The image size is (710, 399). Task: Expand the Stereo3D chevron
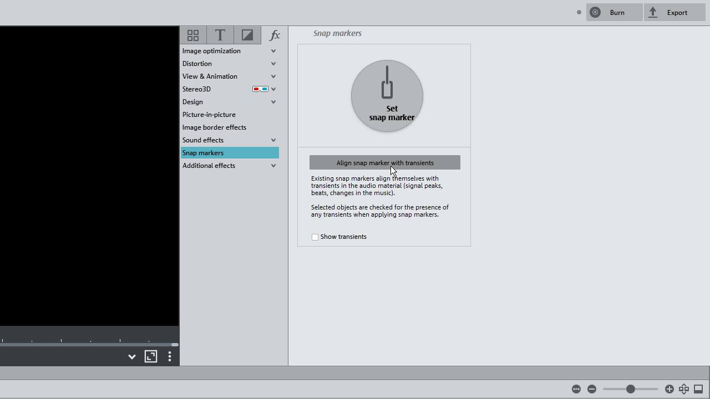[273, 89]
